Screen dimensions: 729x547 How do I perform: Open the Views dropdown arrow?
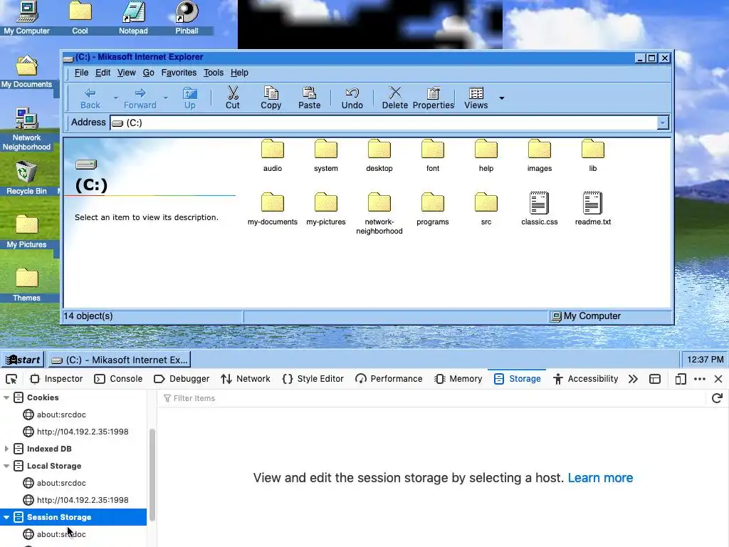point(502,98)
